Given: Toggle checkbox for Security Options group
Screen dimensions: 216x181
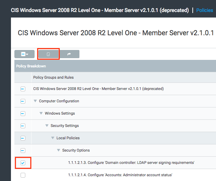Looking at the screenshot, I should point(23,151).
